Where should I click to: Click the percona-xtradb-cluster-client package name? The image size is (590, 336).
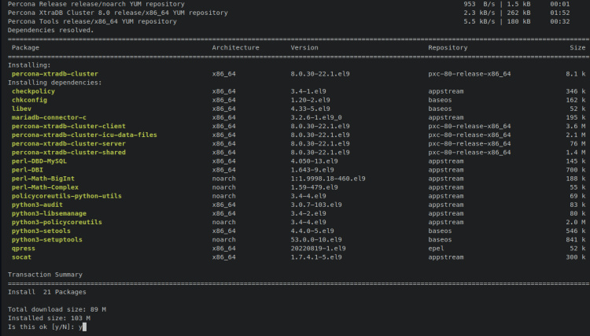pyautogui.click(x=68, y=126)
